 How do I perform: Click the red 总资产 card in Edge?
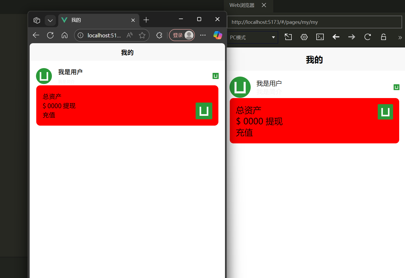(127, 105)
